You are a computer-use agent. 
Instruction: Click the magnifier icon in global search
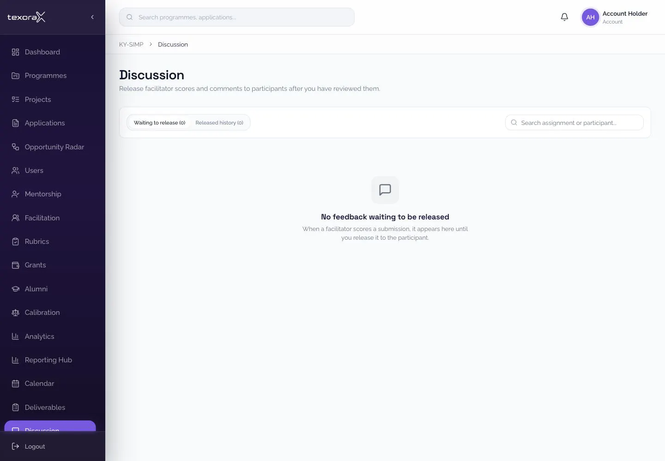click(x=130, y=17)
